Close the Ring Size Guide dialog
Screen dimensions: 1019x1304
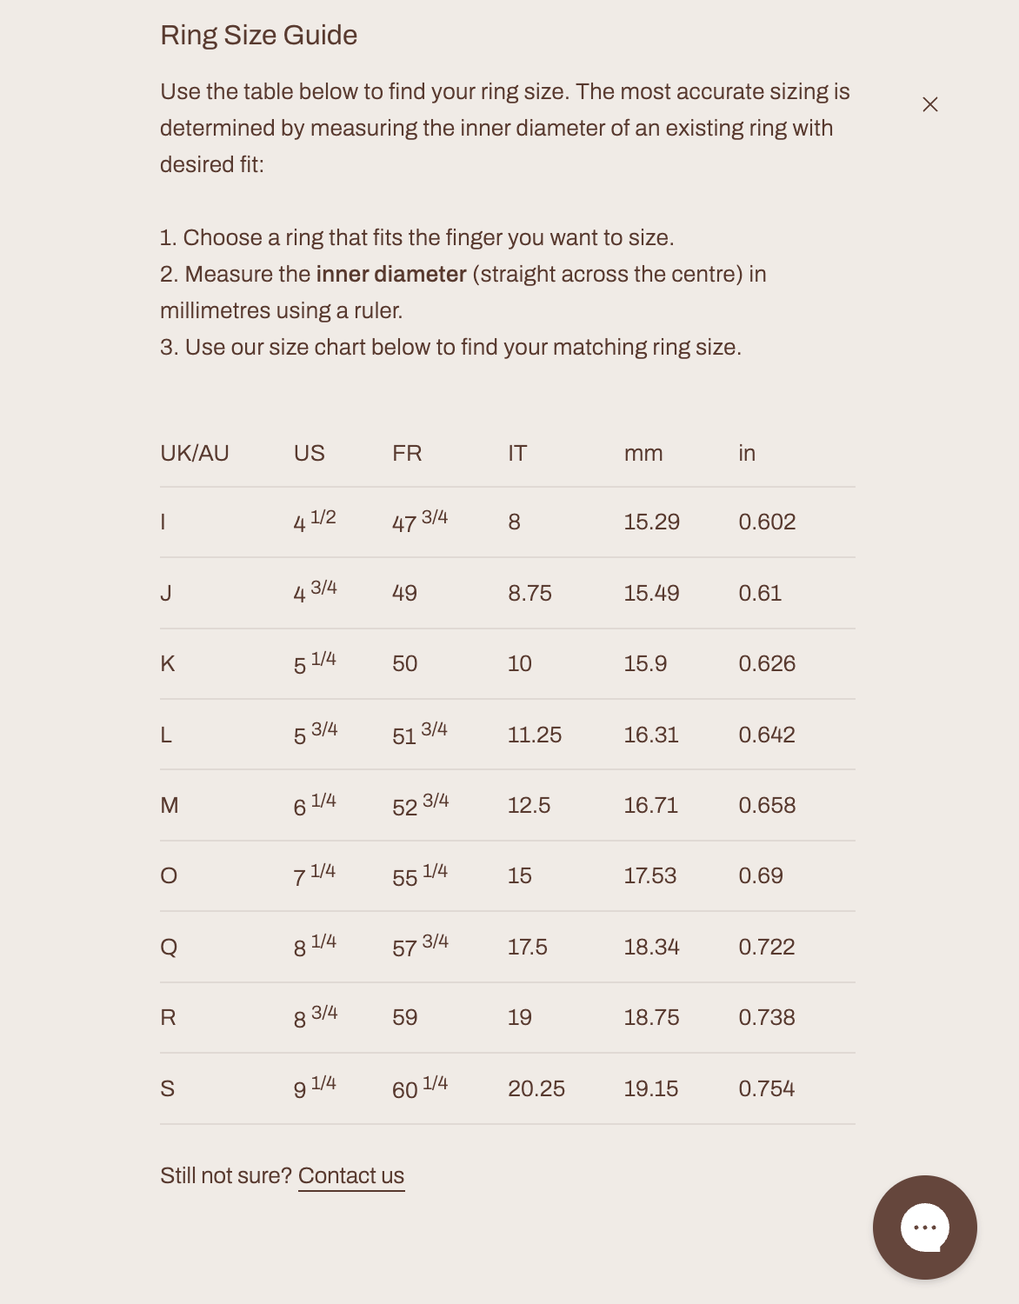[929, 104]
